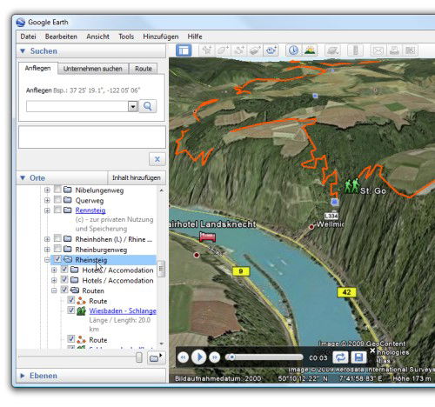Show historical imagery with the clock icon
This screenshot has width=435, height=407.
(x=293, y=50)
